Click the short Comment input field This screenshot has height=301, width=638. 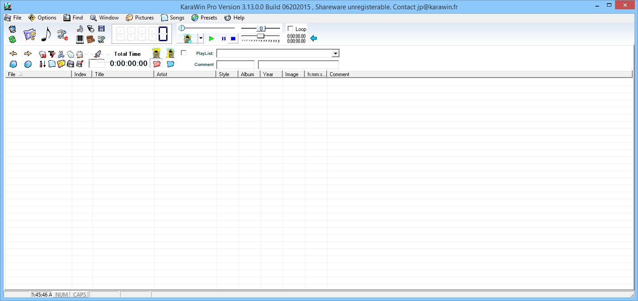point(236,65)
